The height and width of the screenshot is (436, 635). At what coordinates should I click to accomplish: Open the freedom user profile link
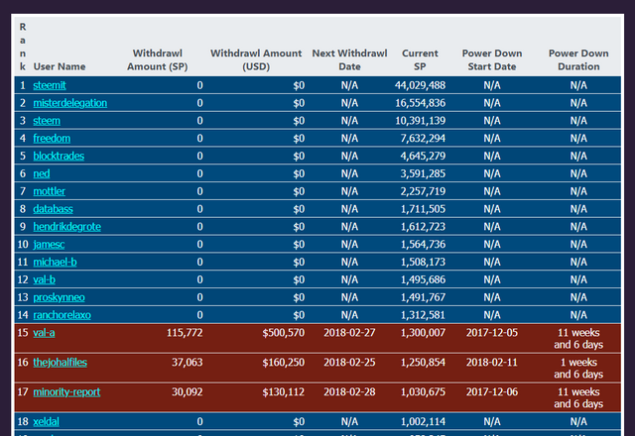pyautogui.click(x=52, y=139)
